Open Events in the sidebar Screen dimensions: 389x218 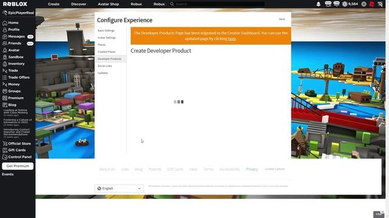(x=8, y=174)
